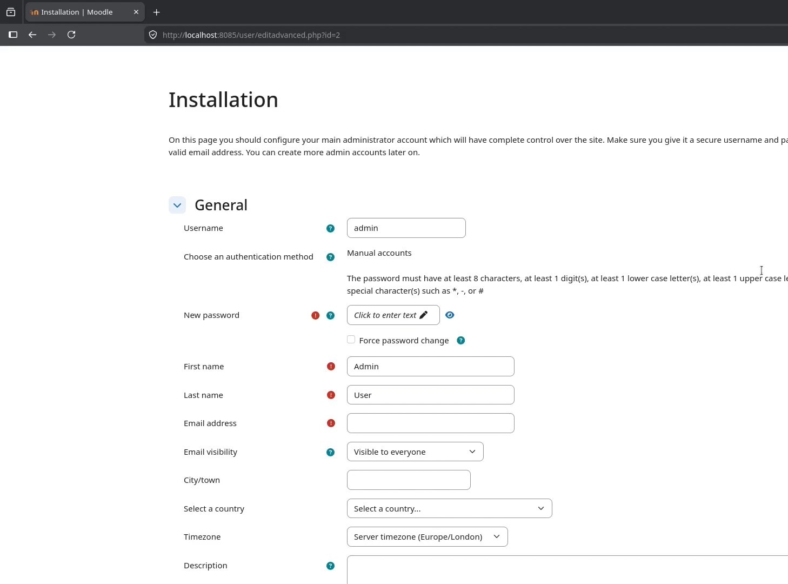This screenshot has height=584, width=788.
Task: Open help for Description field
Action: pos(330,566)
